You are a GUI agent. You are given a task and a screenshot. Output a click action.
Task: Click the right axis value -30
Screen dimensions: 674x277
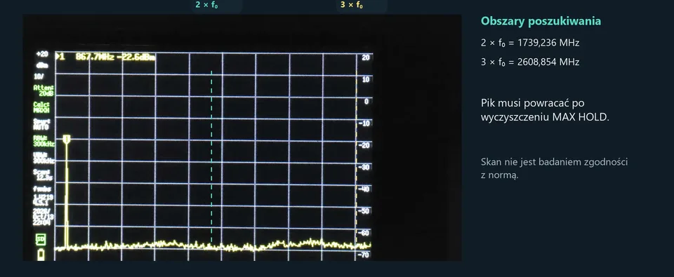(x=364, y=167)
